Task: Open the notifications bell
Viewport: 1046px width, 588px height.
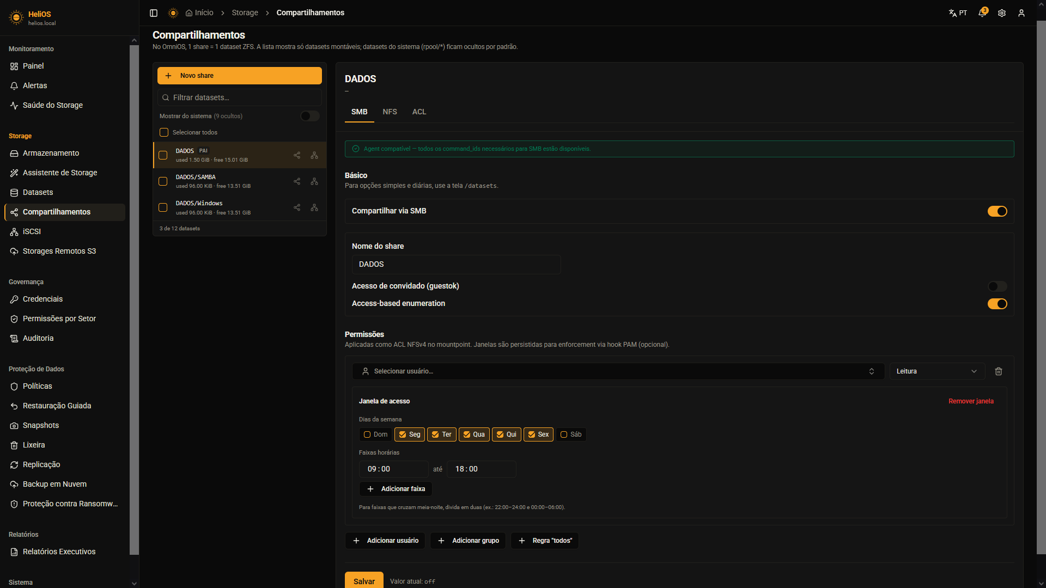Action: click(982, 13)
